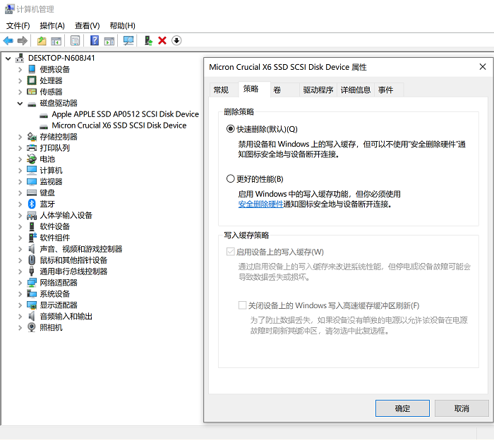Image resolution: width=494 pixels, height=440 pixels.
Task: Click the 存储控制器 category icon
Action: click(x=32, y=137)
